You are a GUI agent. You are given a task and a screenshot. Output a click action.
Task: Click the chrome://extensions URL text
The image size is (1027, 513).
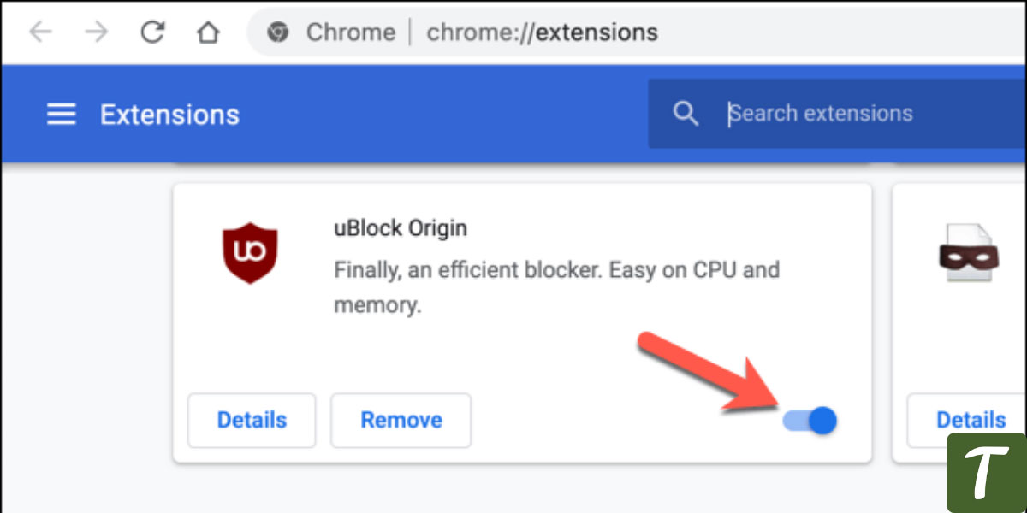pyautogui.click(x=543, y=33)
